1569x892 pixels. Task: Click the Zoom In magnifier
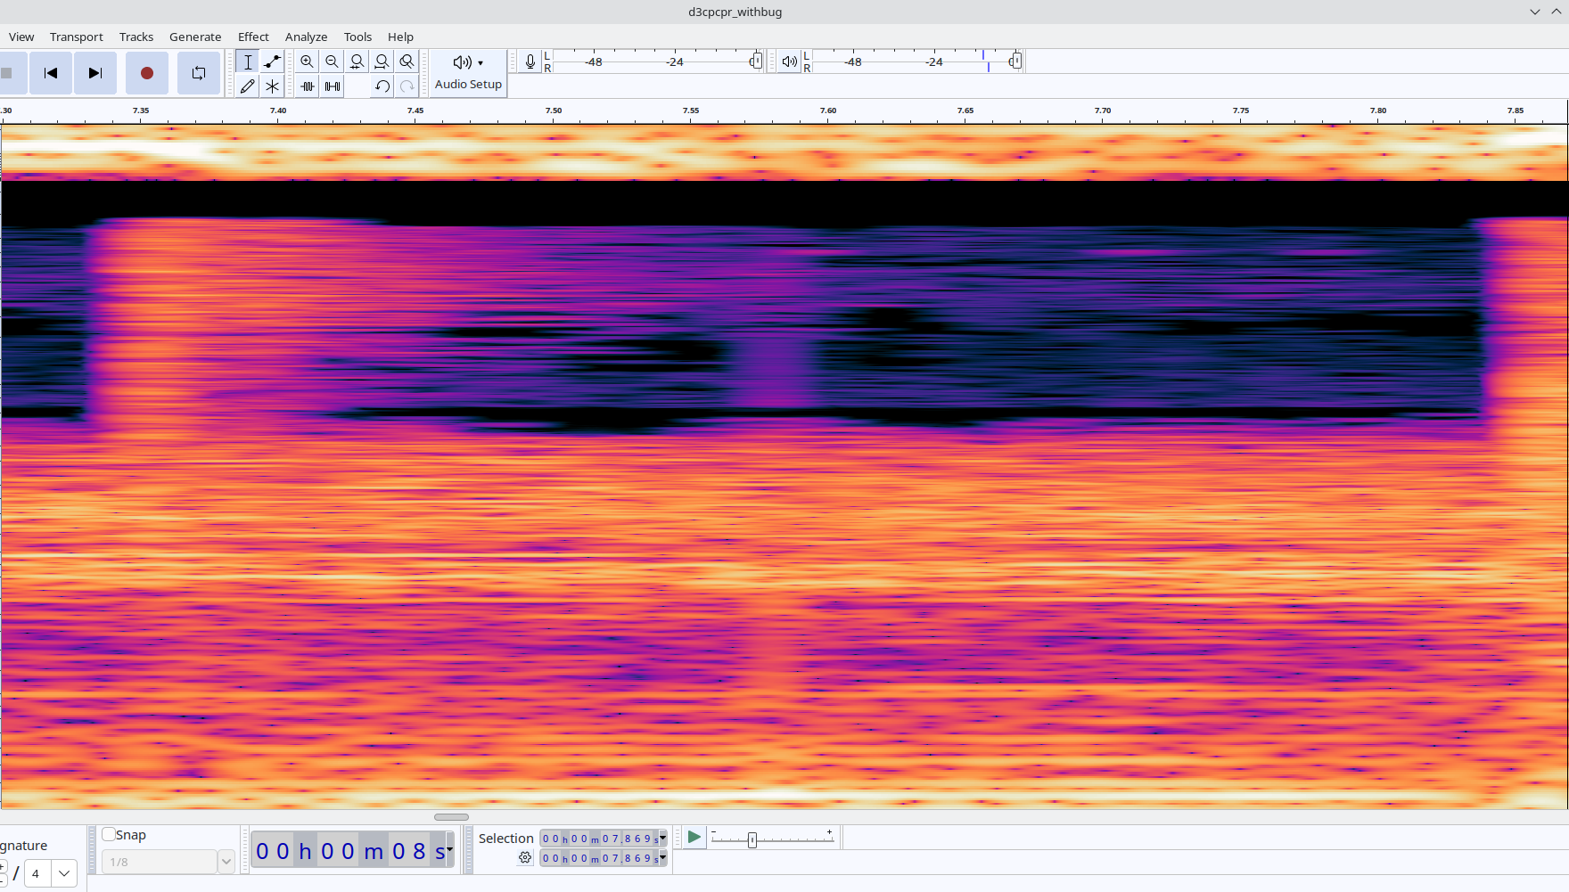(x=307, y=61)
